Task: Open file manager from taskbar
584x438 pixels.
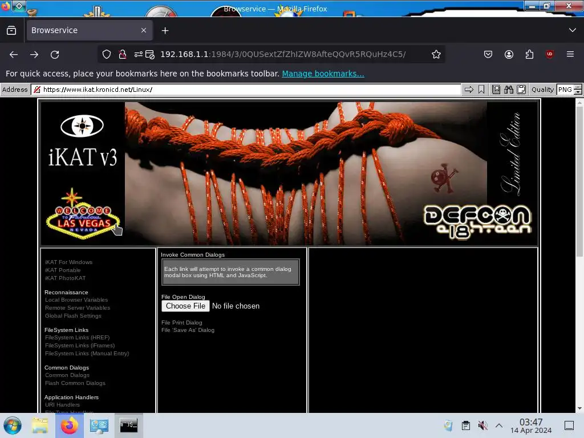Action: coord(39,425)
